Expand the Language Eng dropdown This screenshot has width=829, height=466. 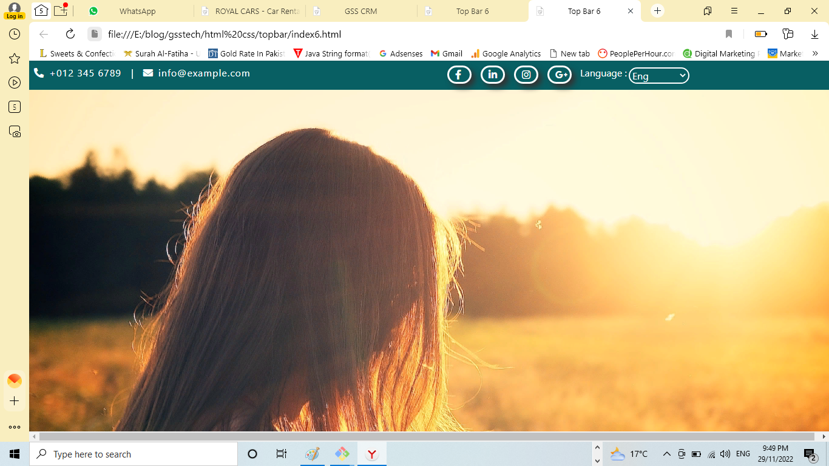pyautogui.click(x=659, y=75)
